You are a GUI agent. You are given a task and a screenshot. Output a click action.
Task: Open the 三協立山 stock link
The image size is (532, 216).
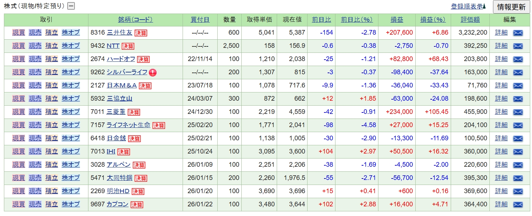(119, 99)
